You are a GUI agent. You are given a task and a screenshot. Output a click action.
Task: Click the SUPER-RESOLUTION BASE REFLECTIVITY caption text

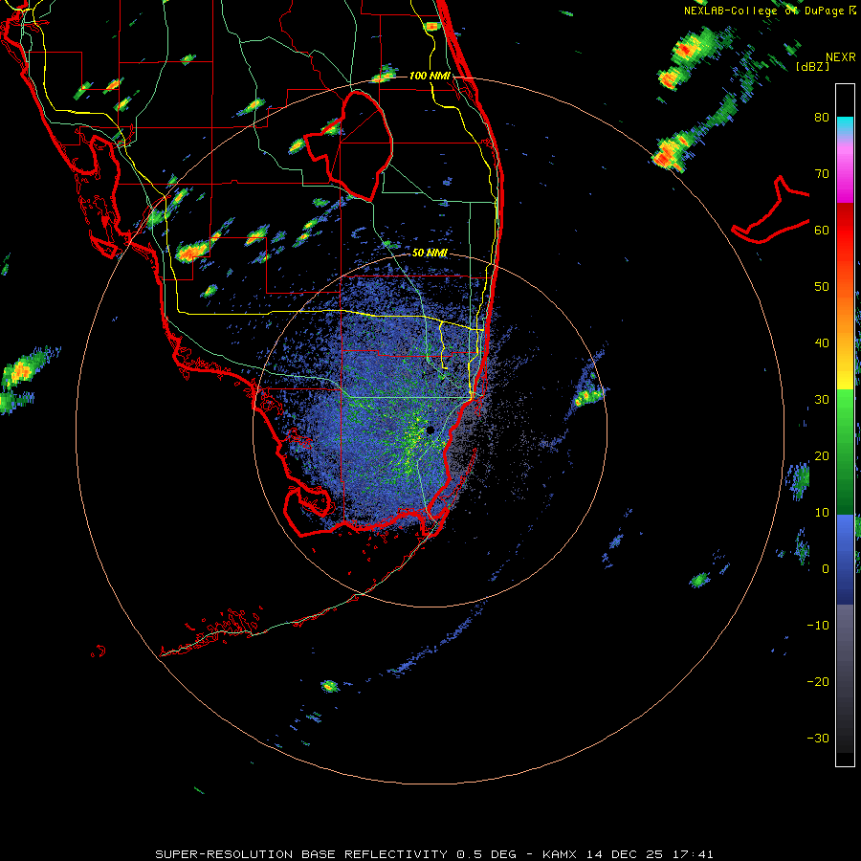pyautogui.click(x=301, y=854)
